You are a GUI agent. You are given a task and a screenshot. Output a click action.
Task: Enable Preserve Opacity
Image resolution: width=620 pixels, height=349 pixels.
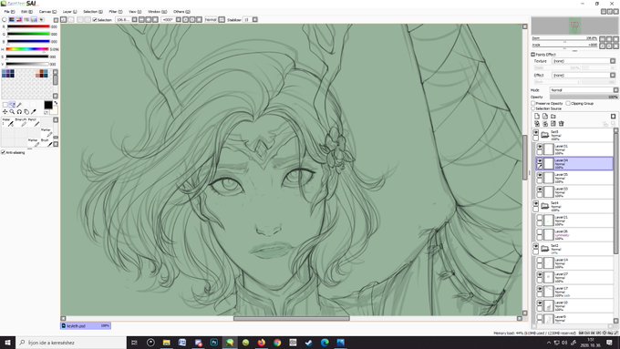[533, 103]
